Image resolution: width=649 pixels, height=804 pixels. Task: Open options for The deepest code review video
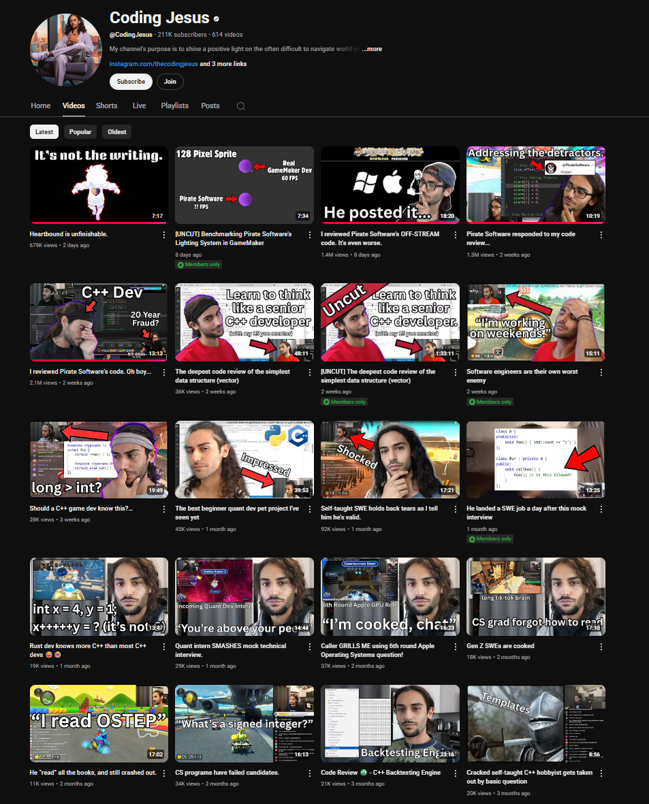pyautogui.click(x=310, y=372)
